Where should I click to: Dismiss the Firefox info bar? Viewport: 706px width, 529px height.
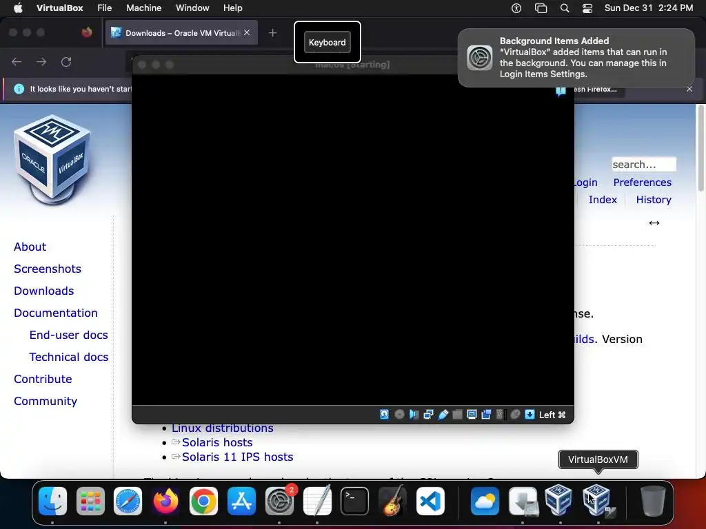click(689, 89)
